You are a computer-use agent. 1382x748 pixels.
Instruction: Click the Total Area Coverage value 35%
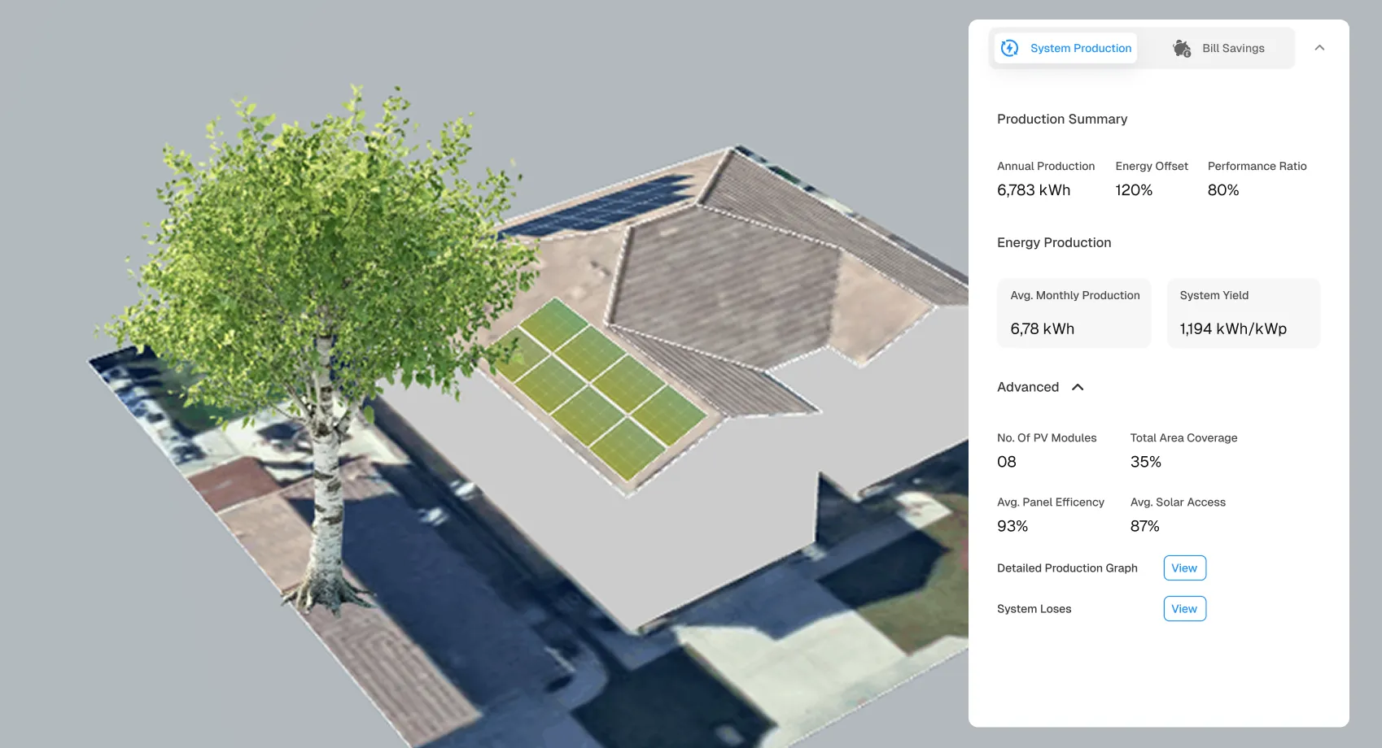point(1146,462)
